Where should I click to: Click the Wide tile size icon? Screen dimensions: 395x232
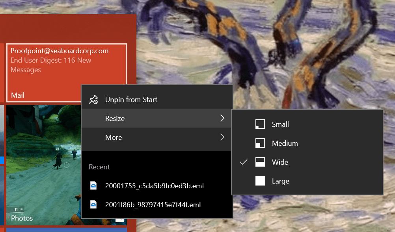pyautogui.click(x=260, y=162)
